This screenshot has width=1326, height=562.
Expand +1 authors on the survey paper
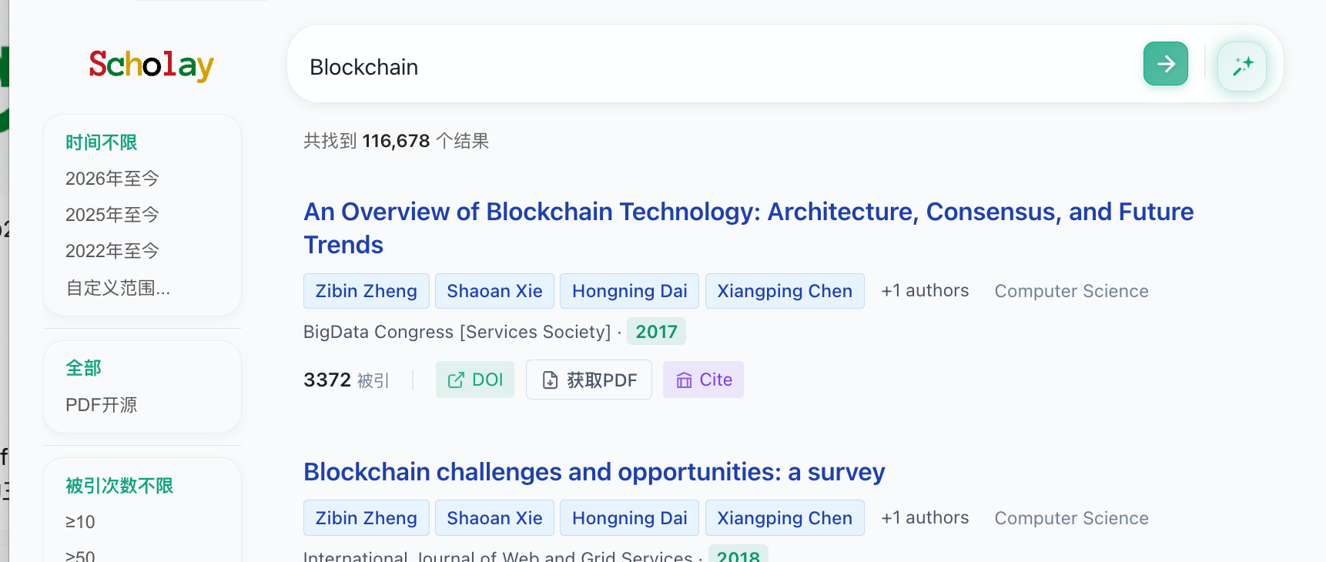coord(925,518)
